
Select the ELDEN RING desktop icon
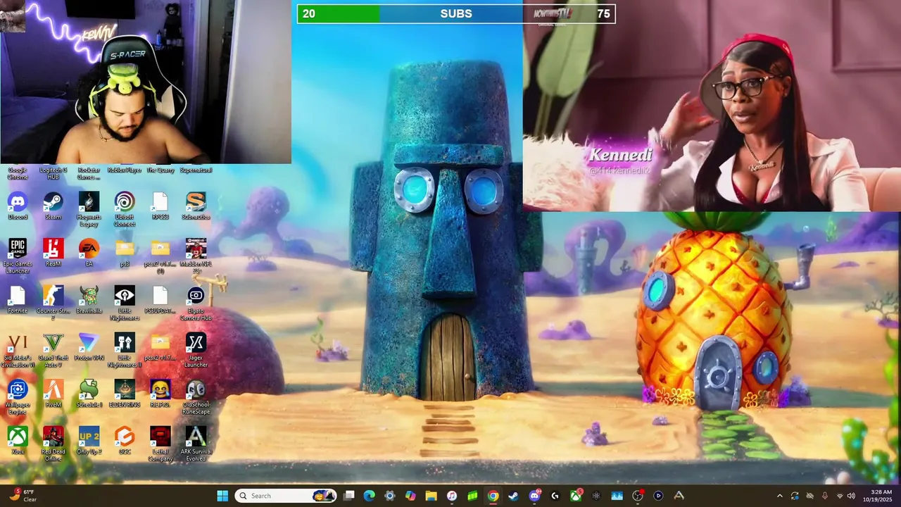pos(125,394)
